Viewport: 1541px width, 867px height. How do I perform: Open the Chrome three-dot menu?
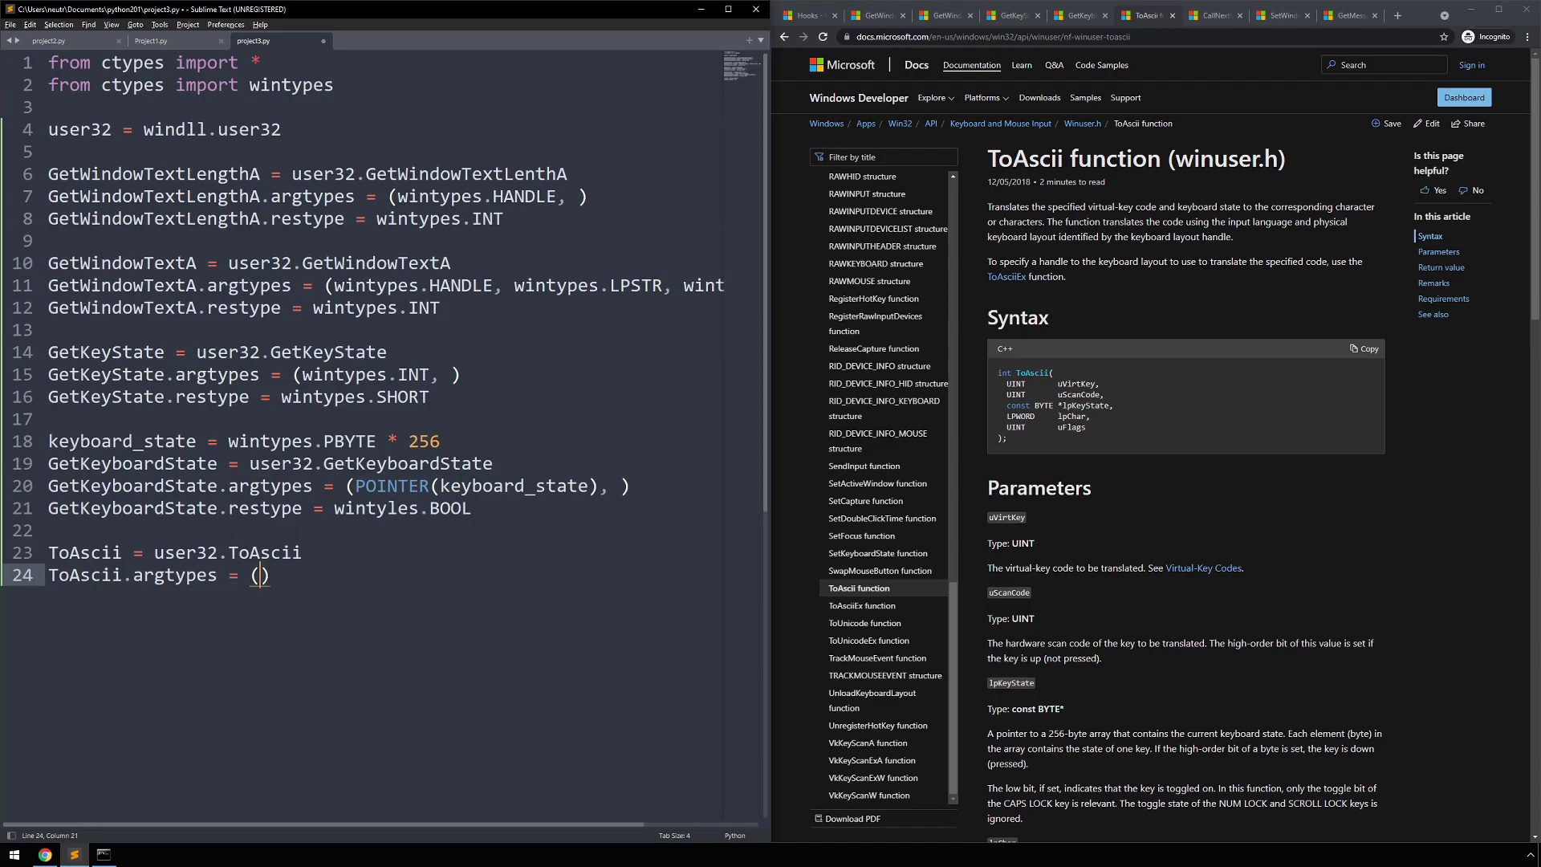(x=1527, y=37)
